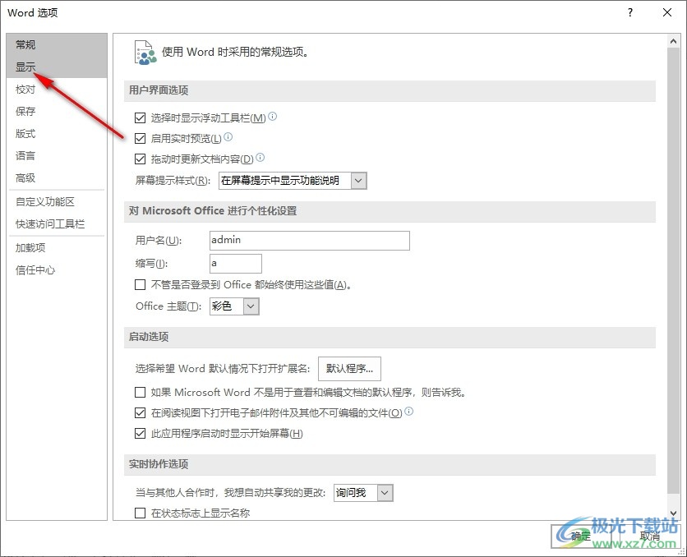
Task: Click the 默认程序... button
Action: [x=349, y=369]
